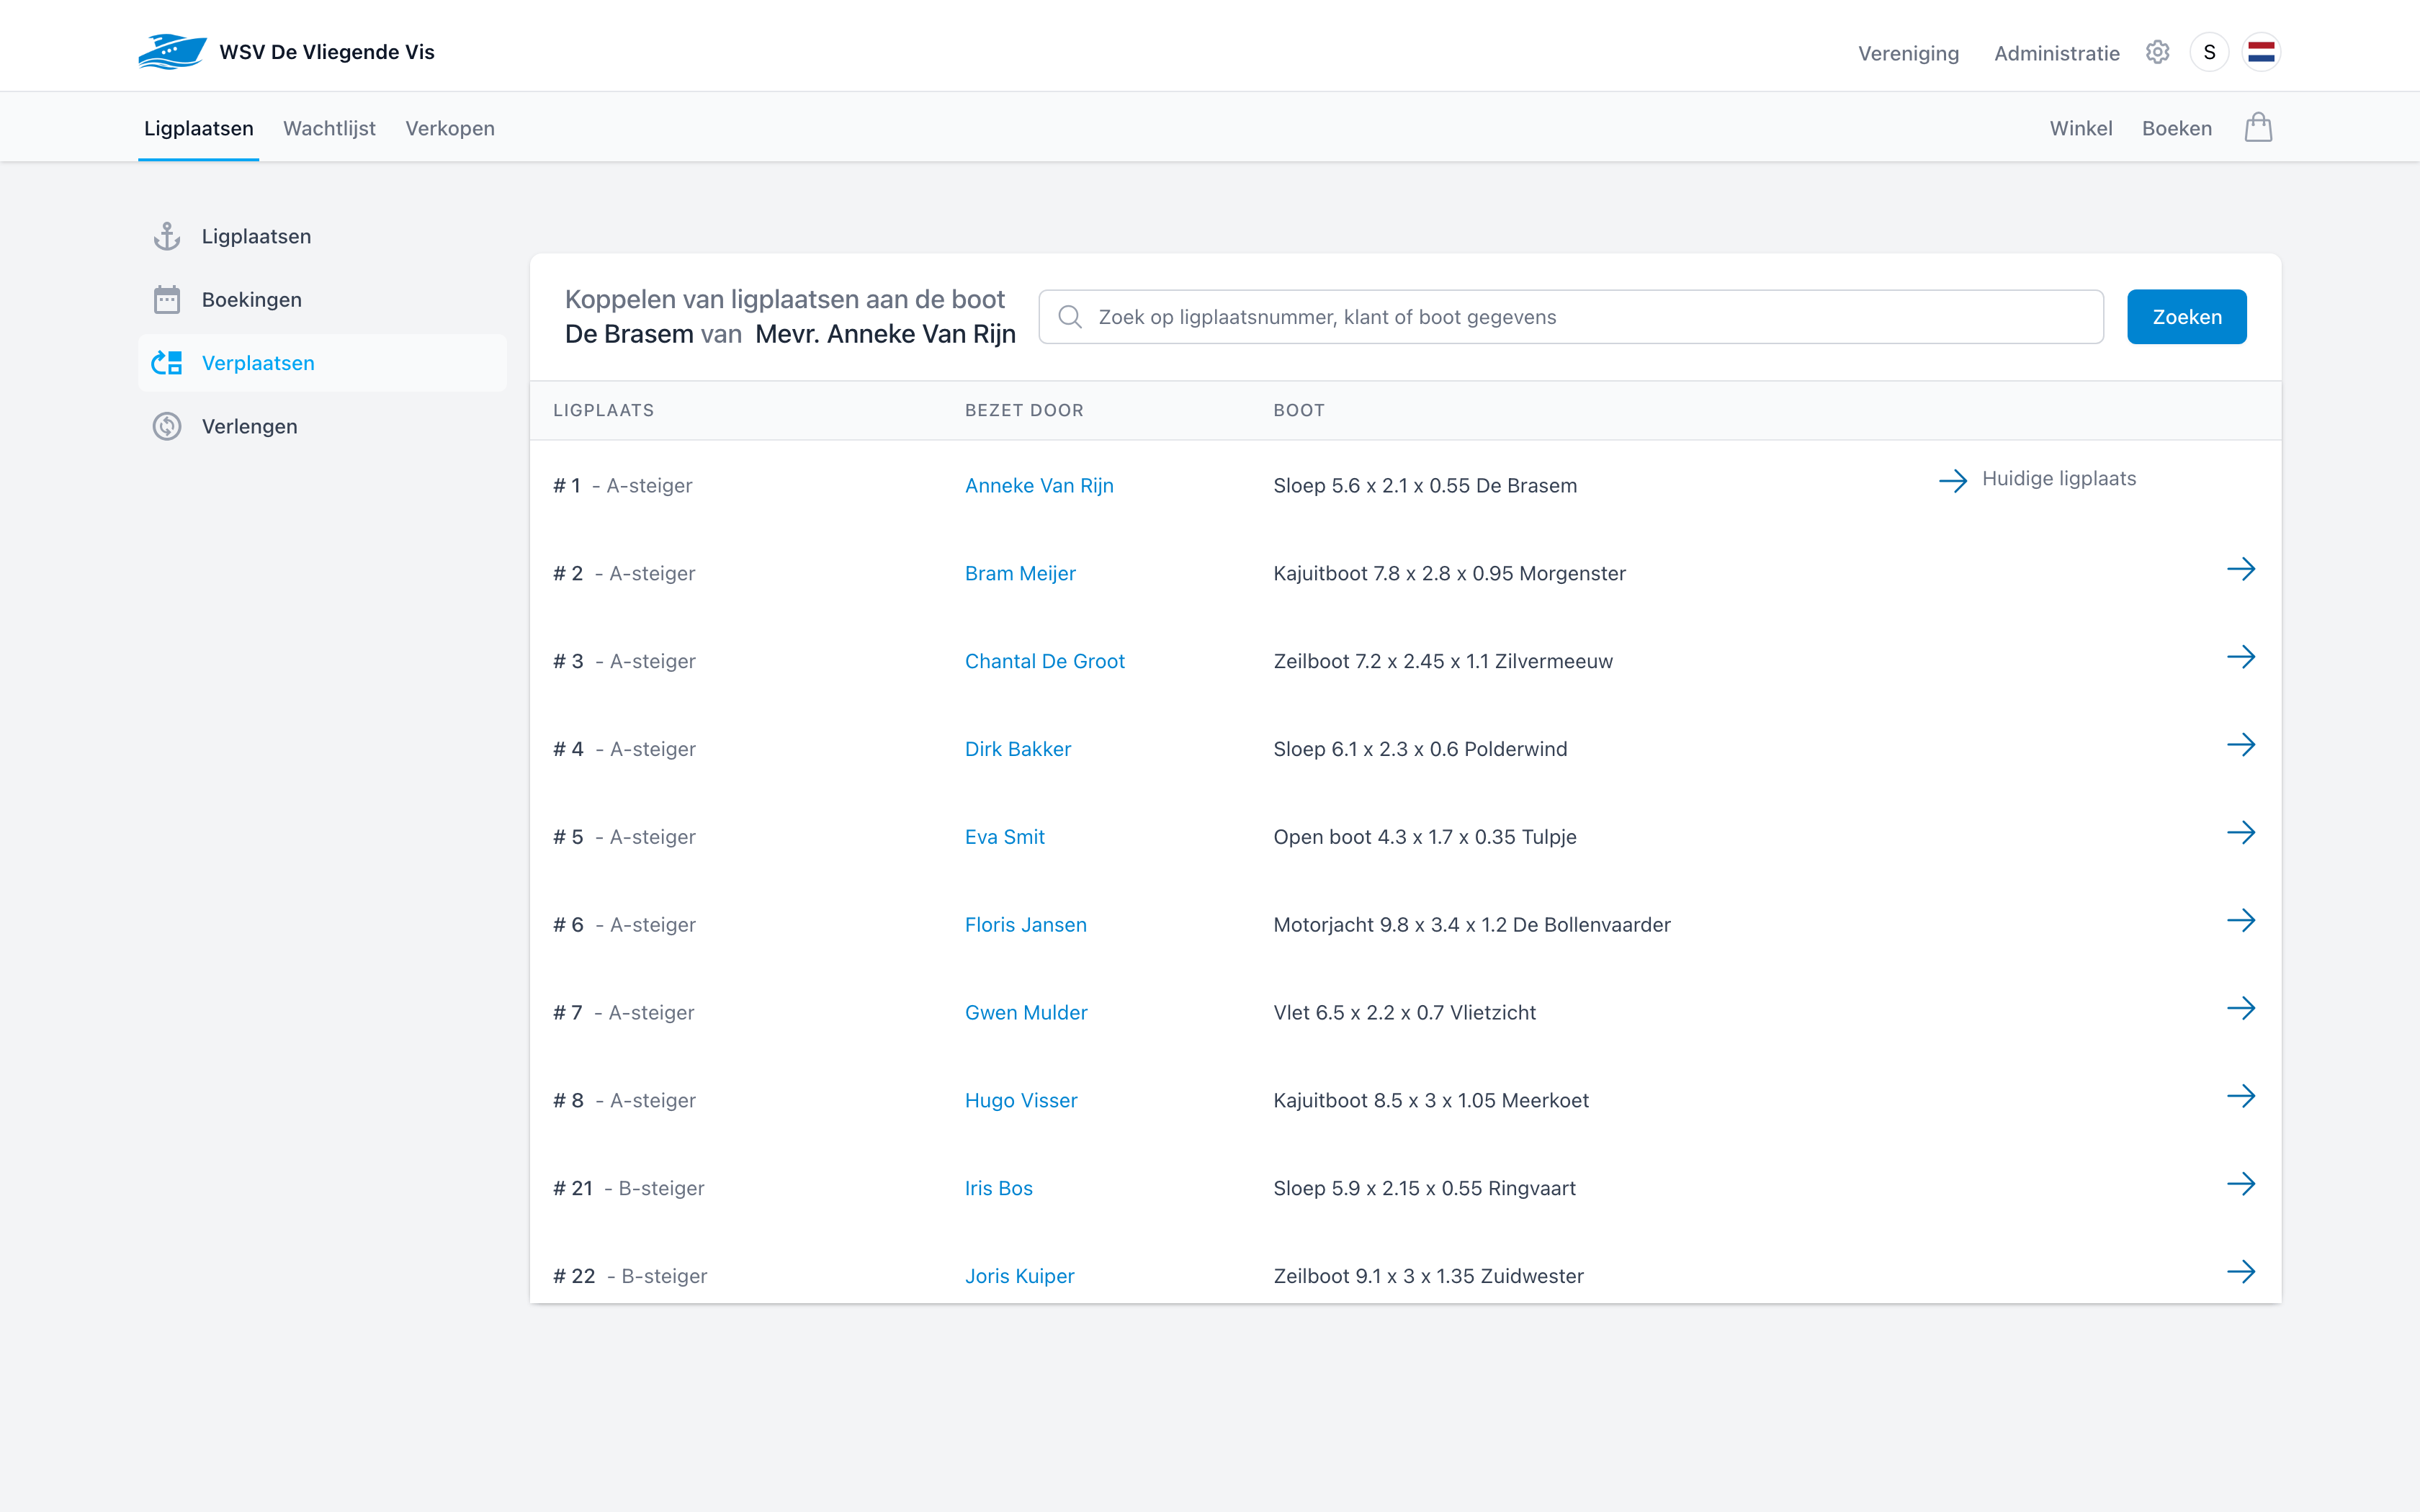Open the Boeken section
Image resolution: width=2420 pixels, height=1512 pixels.
tap(2177, 128)
